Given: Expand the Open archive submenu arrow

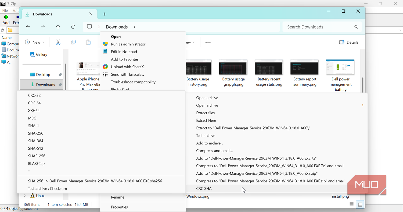Looking at the screenshot, I should 363,105.
